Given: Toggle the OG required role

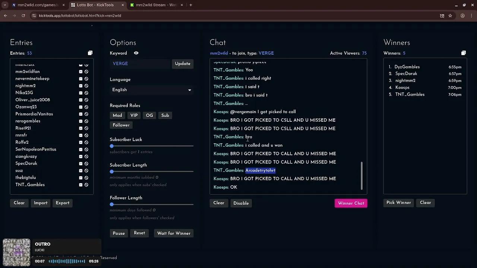Looking at the screenshot, I should (149, 115).
